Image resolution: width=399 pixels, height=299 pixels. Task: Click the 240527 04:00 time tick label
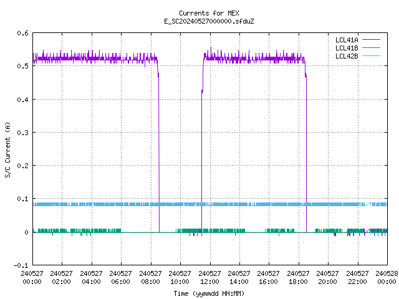point(91,278)
